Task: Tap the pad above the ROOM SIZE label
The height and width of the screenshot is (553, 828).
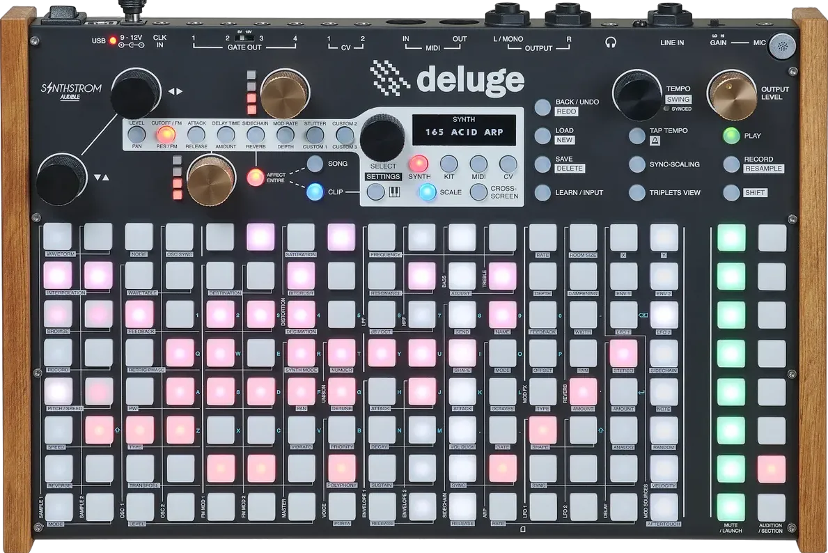Action: tap(583, 237)
